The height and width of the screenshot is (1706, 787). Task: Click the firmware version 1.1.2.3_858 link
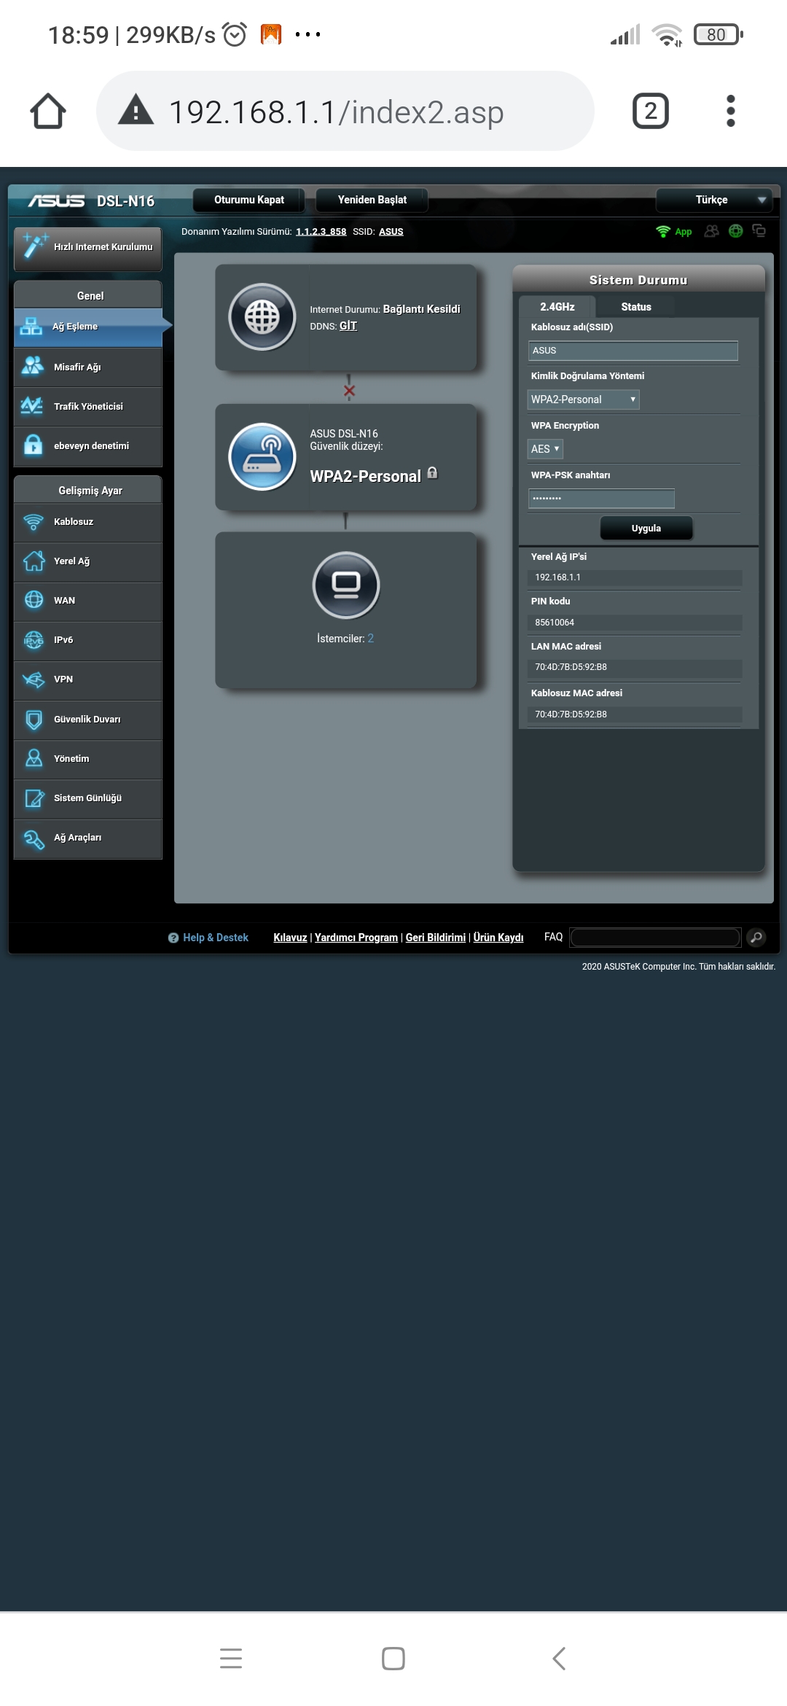321,232
